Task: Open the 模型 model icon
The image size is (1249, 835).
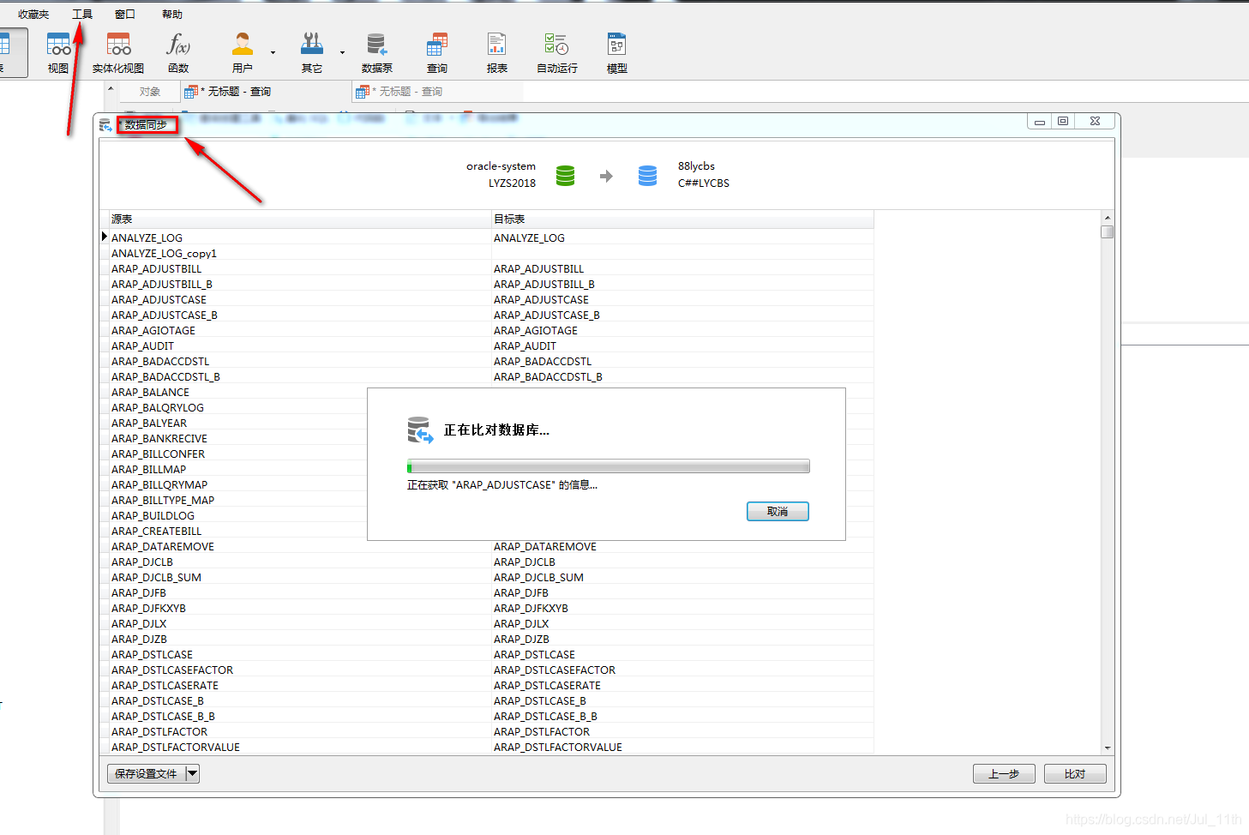Action: click(x=617, y=53)
